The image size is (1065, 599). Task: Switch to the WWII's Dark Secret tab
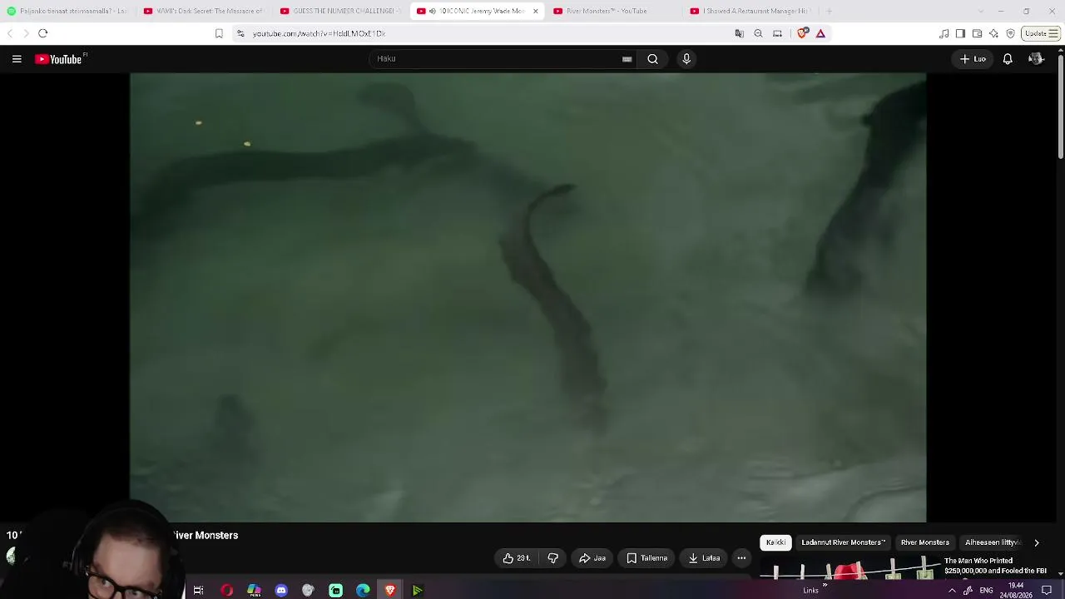[204, 11]
